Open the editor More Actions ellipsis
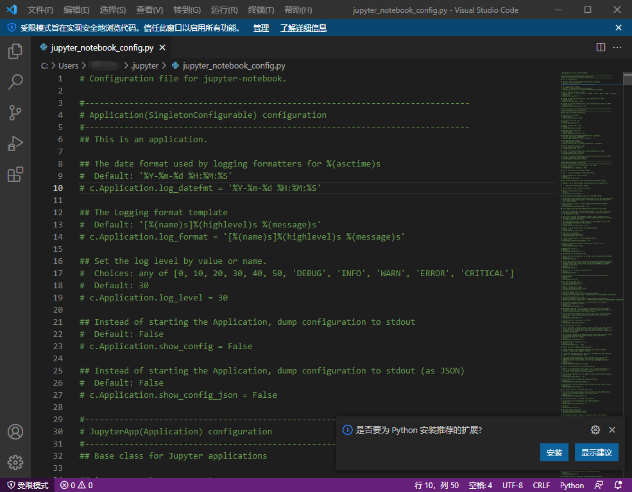 click(x=617, y=47)
